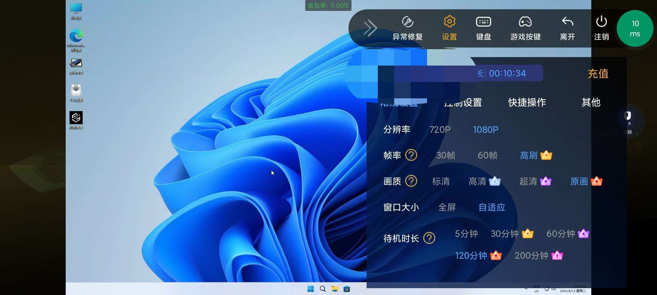Click the help icon beside 帧率

[x=411, y=155]
